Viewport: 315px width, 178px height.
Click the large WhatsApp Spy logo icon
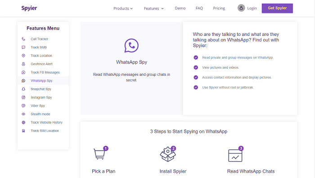tap(131, 46)
